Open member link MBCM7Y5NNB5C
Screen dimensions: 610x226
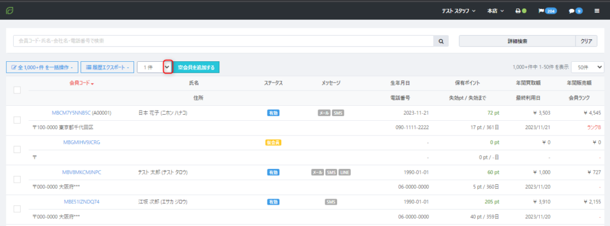[71, 113]
